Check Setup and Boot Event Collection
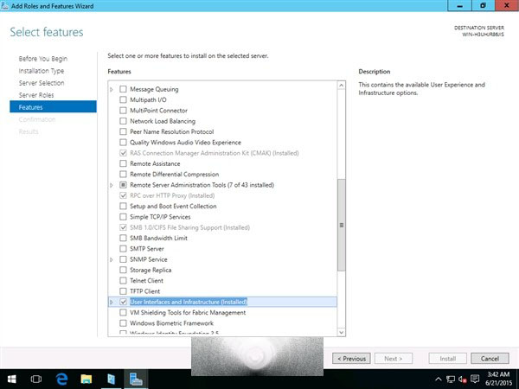 tap(123, 206)
